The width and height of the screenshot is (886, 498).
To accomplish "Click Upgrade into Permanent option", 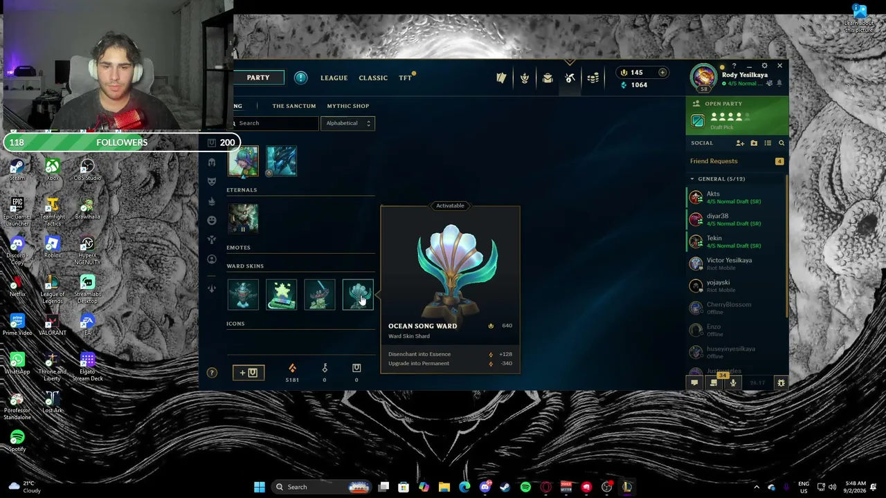I will 450,364.
